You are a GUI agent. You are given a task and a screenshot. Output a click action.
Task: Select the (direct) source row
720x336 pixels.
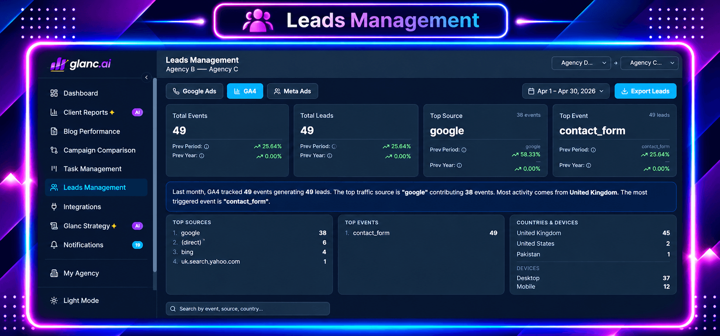click(249, 243)
